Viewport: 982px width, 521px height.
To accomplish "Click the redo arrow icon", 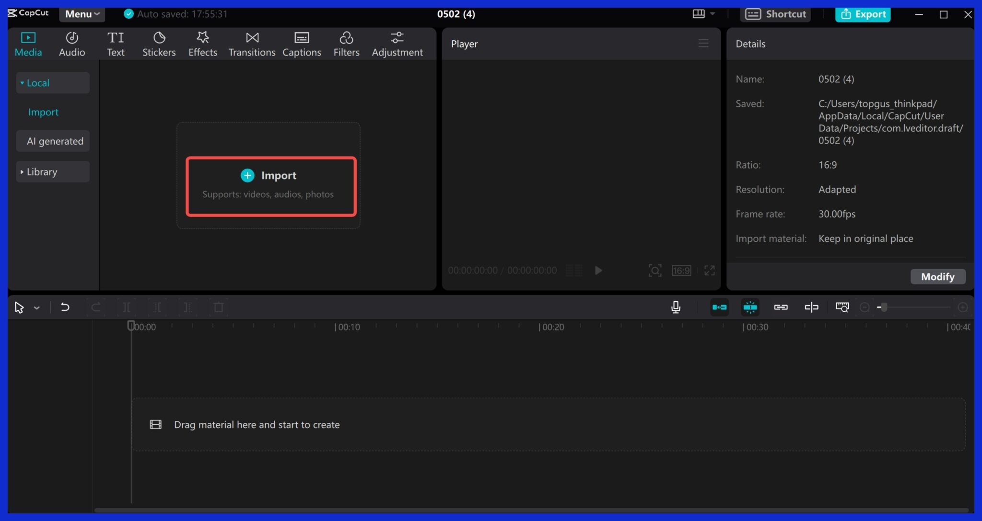I will (96, 307).
